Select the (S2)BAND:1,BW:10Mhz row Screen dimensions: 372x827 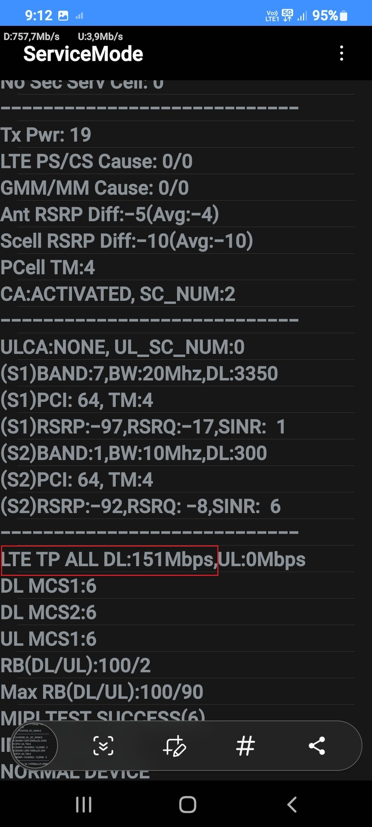pos(177,453)
